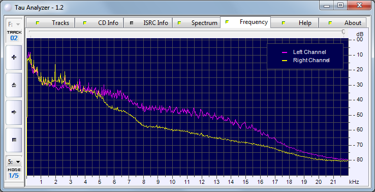Open the Help tab
The width and height of the screenshot is (375, 192).
pos(294,23)
